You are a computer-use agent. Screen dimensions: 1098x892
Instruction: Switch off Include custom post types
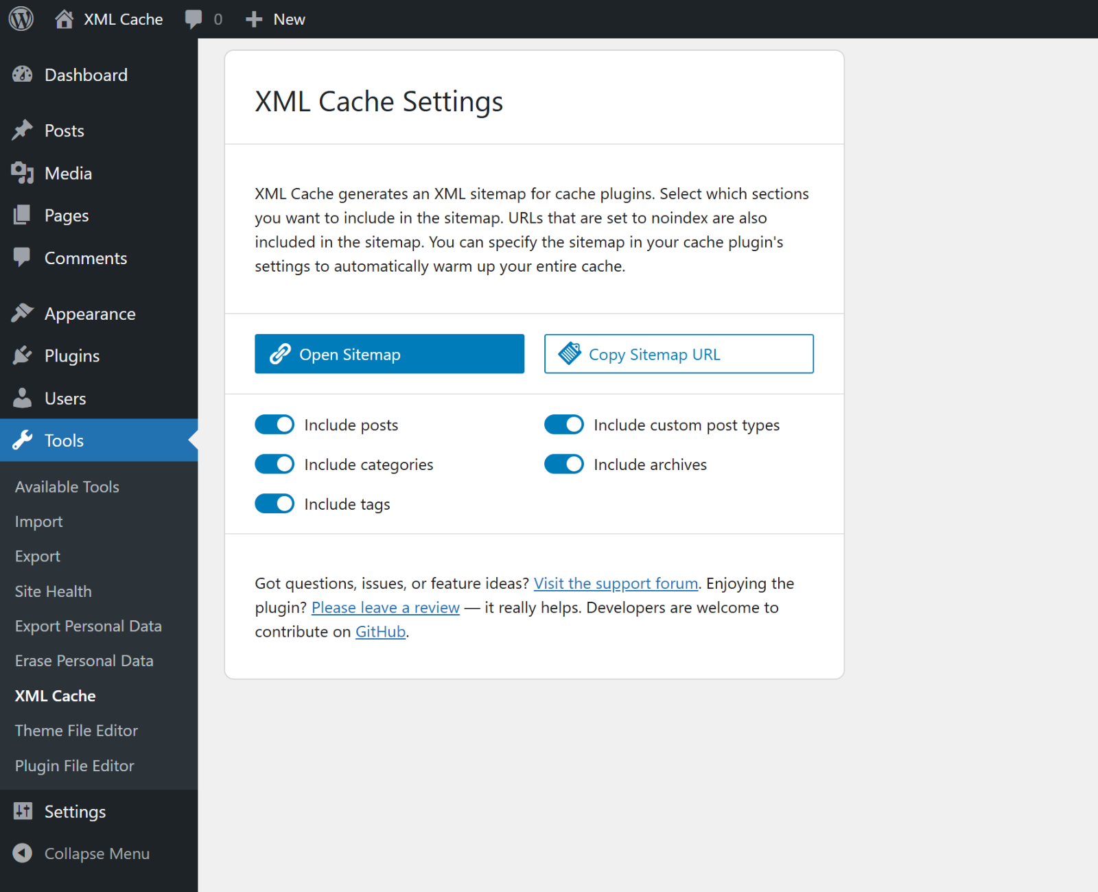[564, 425]
